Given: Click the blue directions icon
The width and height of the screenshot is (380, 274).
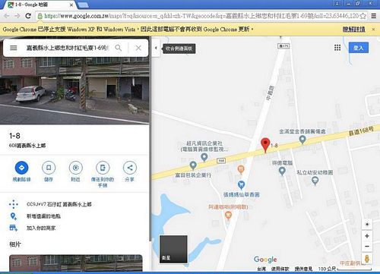Looking at the screenshot, I should (x=21, y=168).
